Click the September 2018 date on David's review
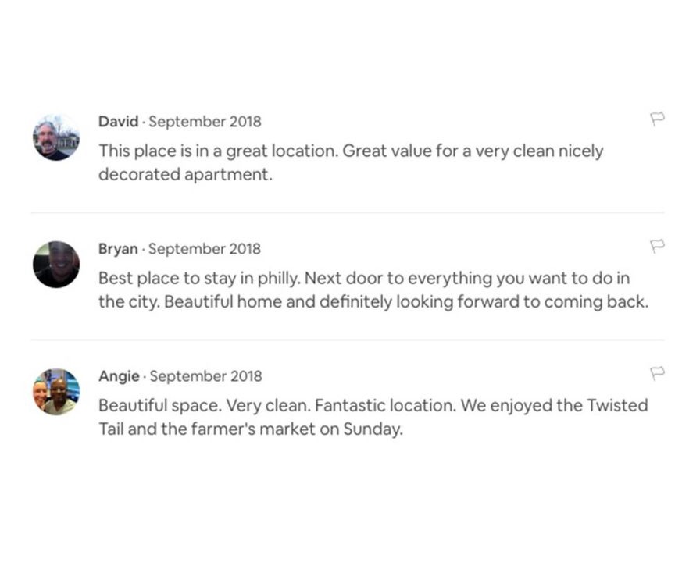This screenshot has height=562, width=700. point(205,122)
